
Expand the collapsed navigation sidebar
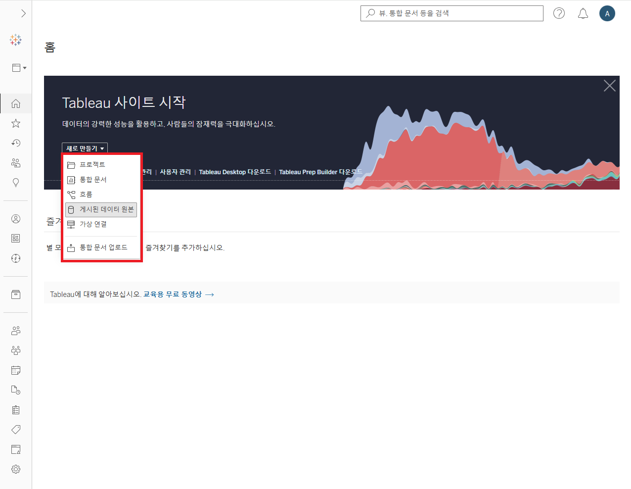click(23, 13)
